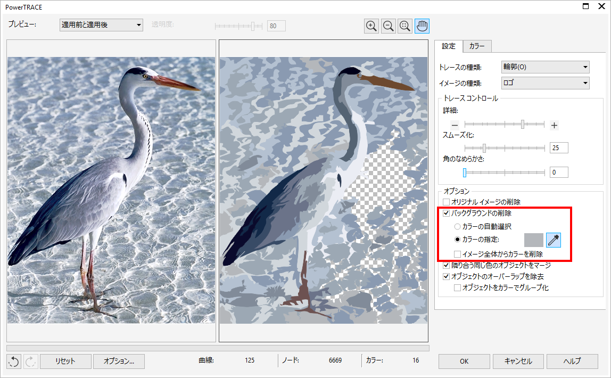Click the リセット button
This screenshot has height=378, width=611.
65,361
